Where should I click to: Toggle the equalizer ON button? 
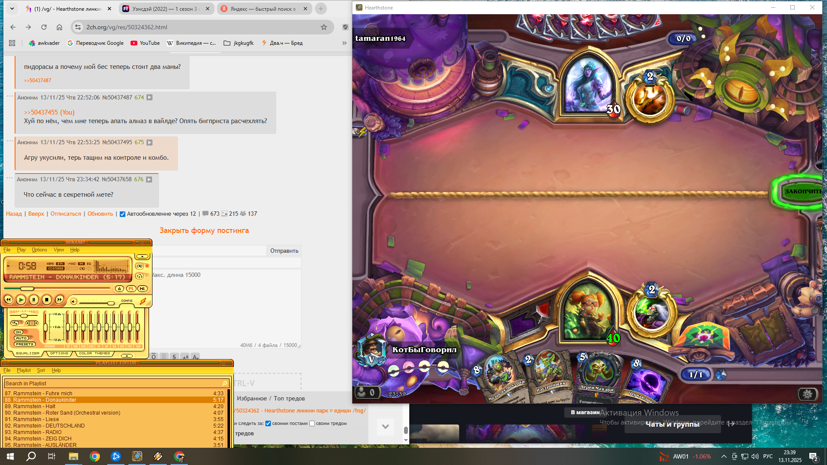click(19, 332)
